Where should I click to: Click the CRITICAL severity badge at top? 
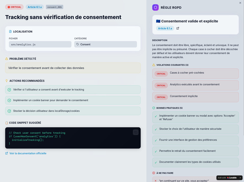(x=14, y=7)
